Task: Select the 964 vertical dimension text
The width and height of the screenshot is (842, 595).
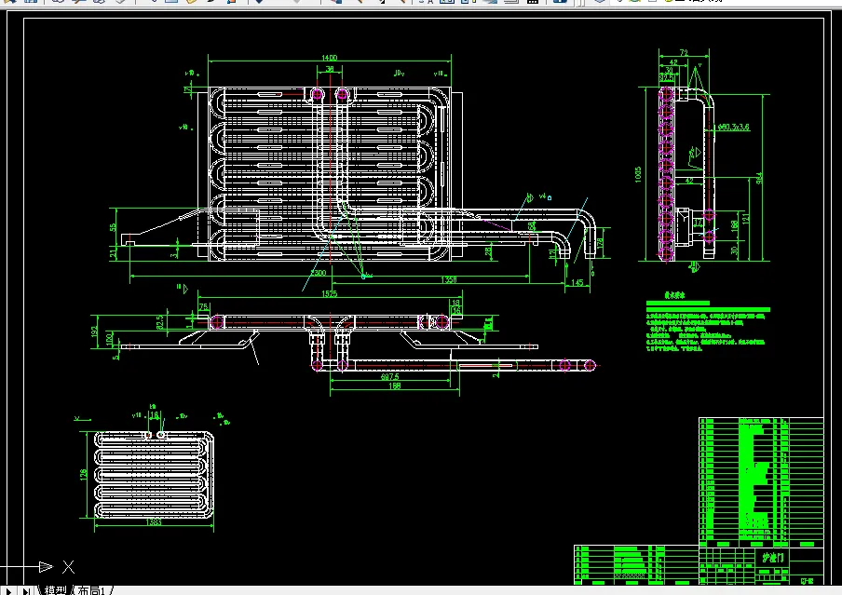Action: pyautogui.click(x=759, y=178)
